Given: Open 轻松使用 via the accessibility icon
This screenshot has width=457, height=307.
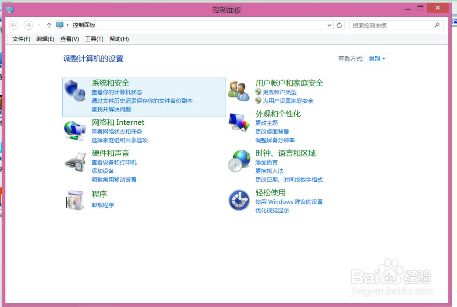Looking at the screenshot, I should (x=239, y=200).
